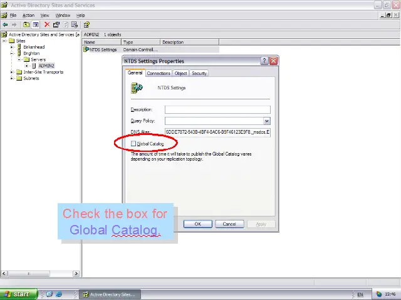This screenshot has width=401, height=300.
Task: Restore the inner MMC console window
Action: [x=388, y=15]
